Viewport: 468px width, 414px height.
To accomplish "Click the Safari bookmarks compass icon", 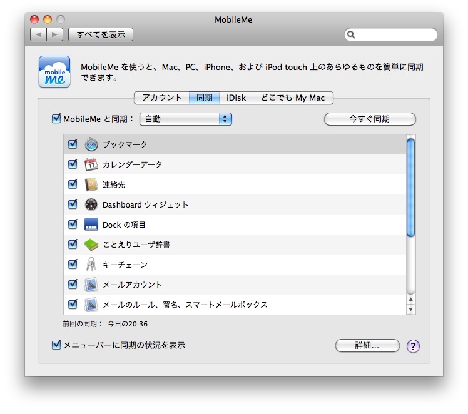I will tap(91, 144).
